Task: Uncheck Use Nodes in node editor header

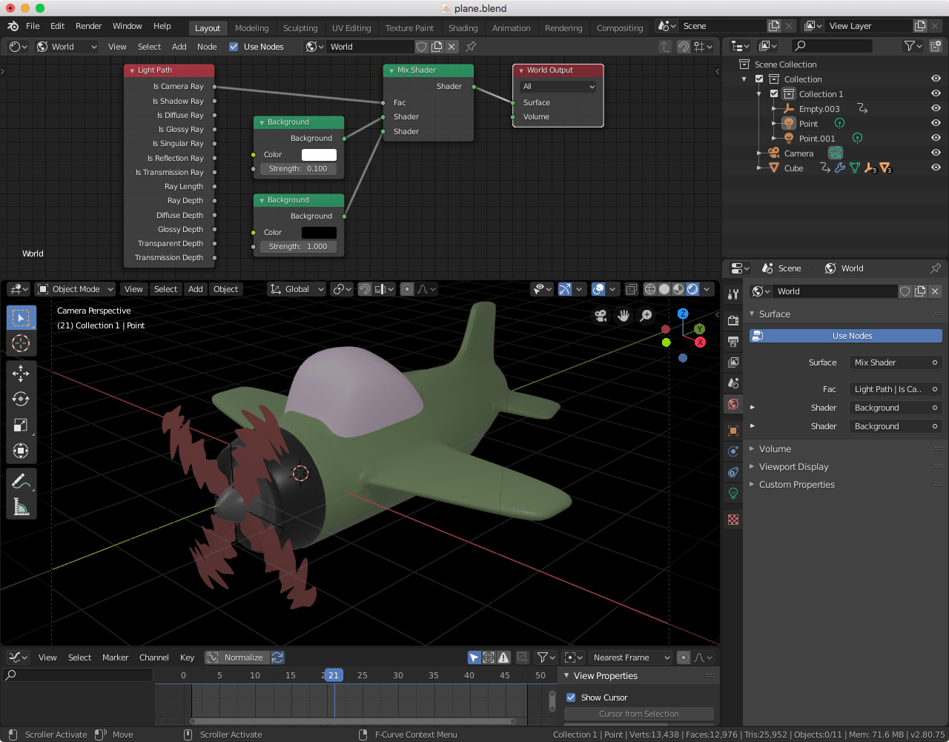Action: (234, 47)
